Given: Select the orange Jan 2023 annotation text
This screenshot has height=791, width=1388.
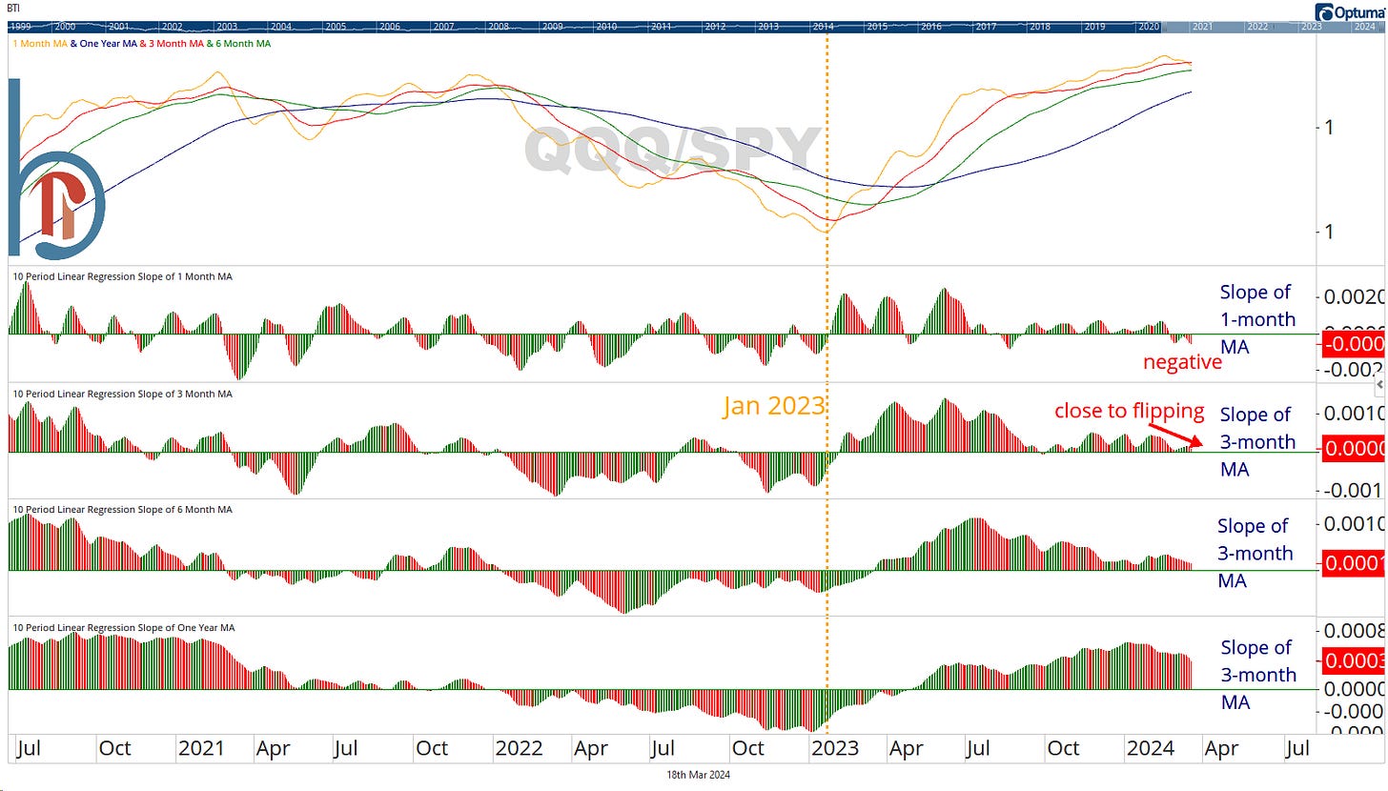Looking at the screenshot, I should click(x=773, y=405).
